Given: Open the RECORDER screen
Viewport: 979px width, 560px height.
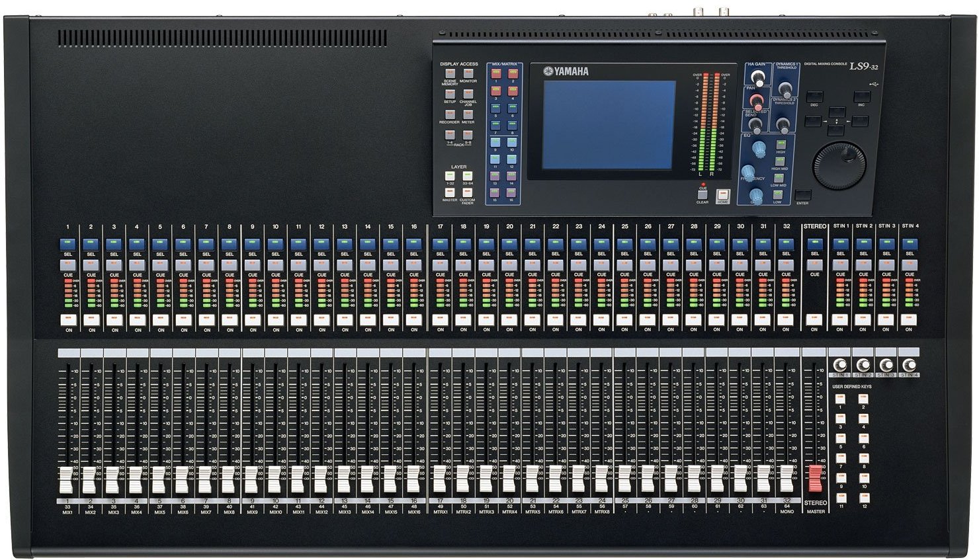Looking at the screenshot, I should click(x=450, y=115).
